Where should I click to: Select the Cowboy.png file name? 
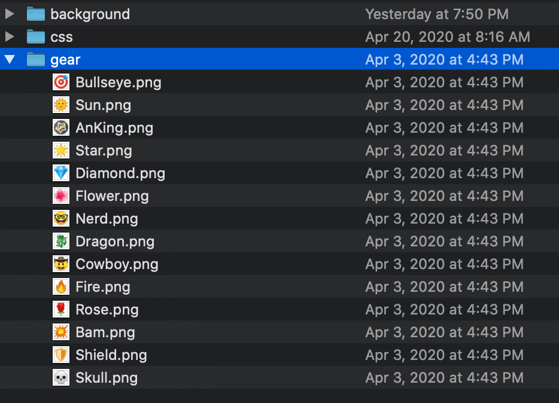click(117, 264)
